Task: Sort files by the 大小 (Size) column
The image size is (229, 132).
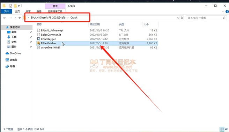Action: coord(146,24)
